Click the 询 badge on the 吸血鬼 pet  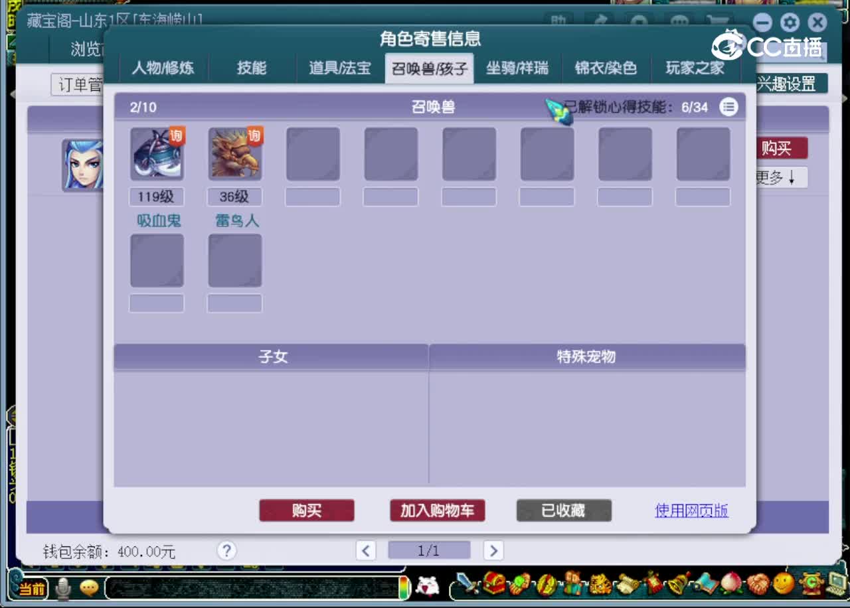pos(178,135)
